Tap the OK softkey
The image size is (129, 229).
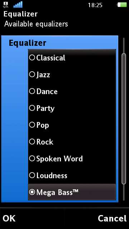[x=9, y=219]
